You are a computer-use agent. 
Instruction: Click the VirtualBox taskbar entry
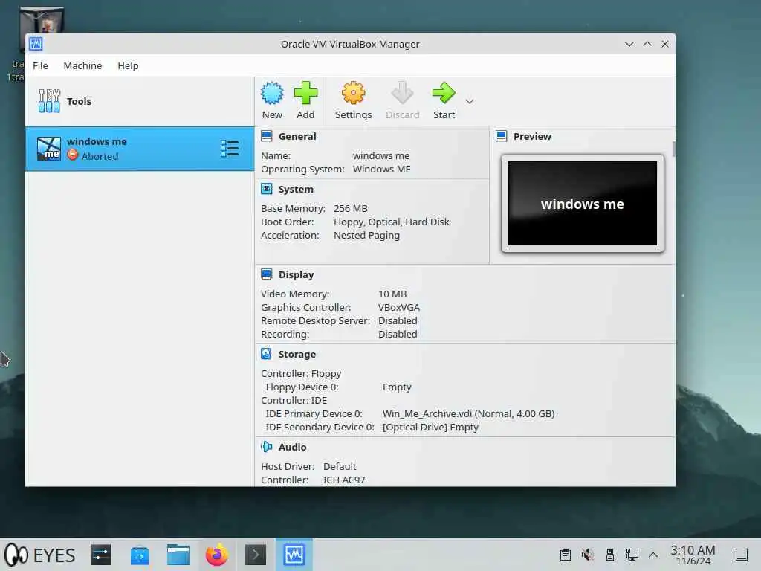tap(294, 555)
